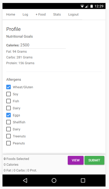
Task: Tap the Android back navigation icon
Action: [x=25, y=180]
